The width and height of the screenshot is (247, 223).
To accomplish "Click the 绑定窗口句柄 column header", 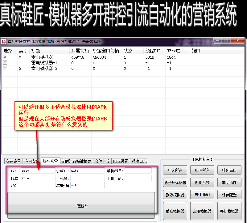I will (x=107, y=51).
